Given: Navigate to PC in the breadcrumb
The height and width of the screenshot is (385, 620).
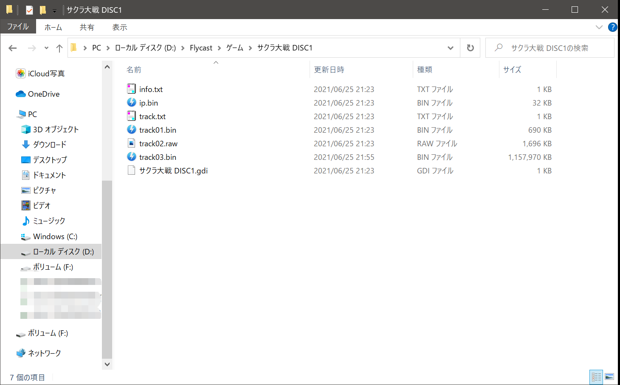Looking at the screenshot, I should (x=97, y=48).
